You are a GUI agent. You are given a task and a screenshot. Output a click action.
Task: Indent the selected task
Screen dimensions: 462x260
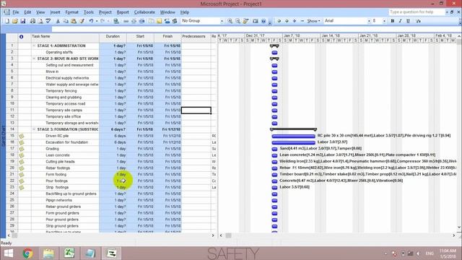pos(287,21)
